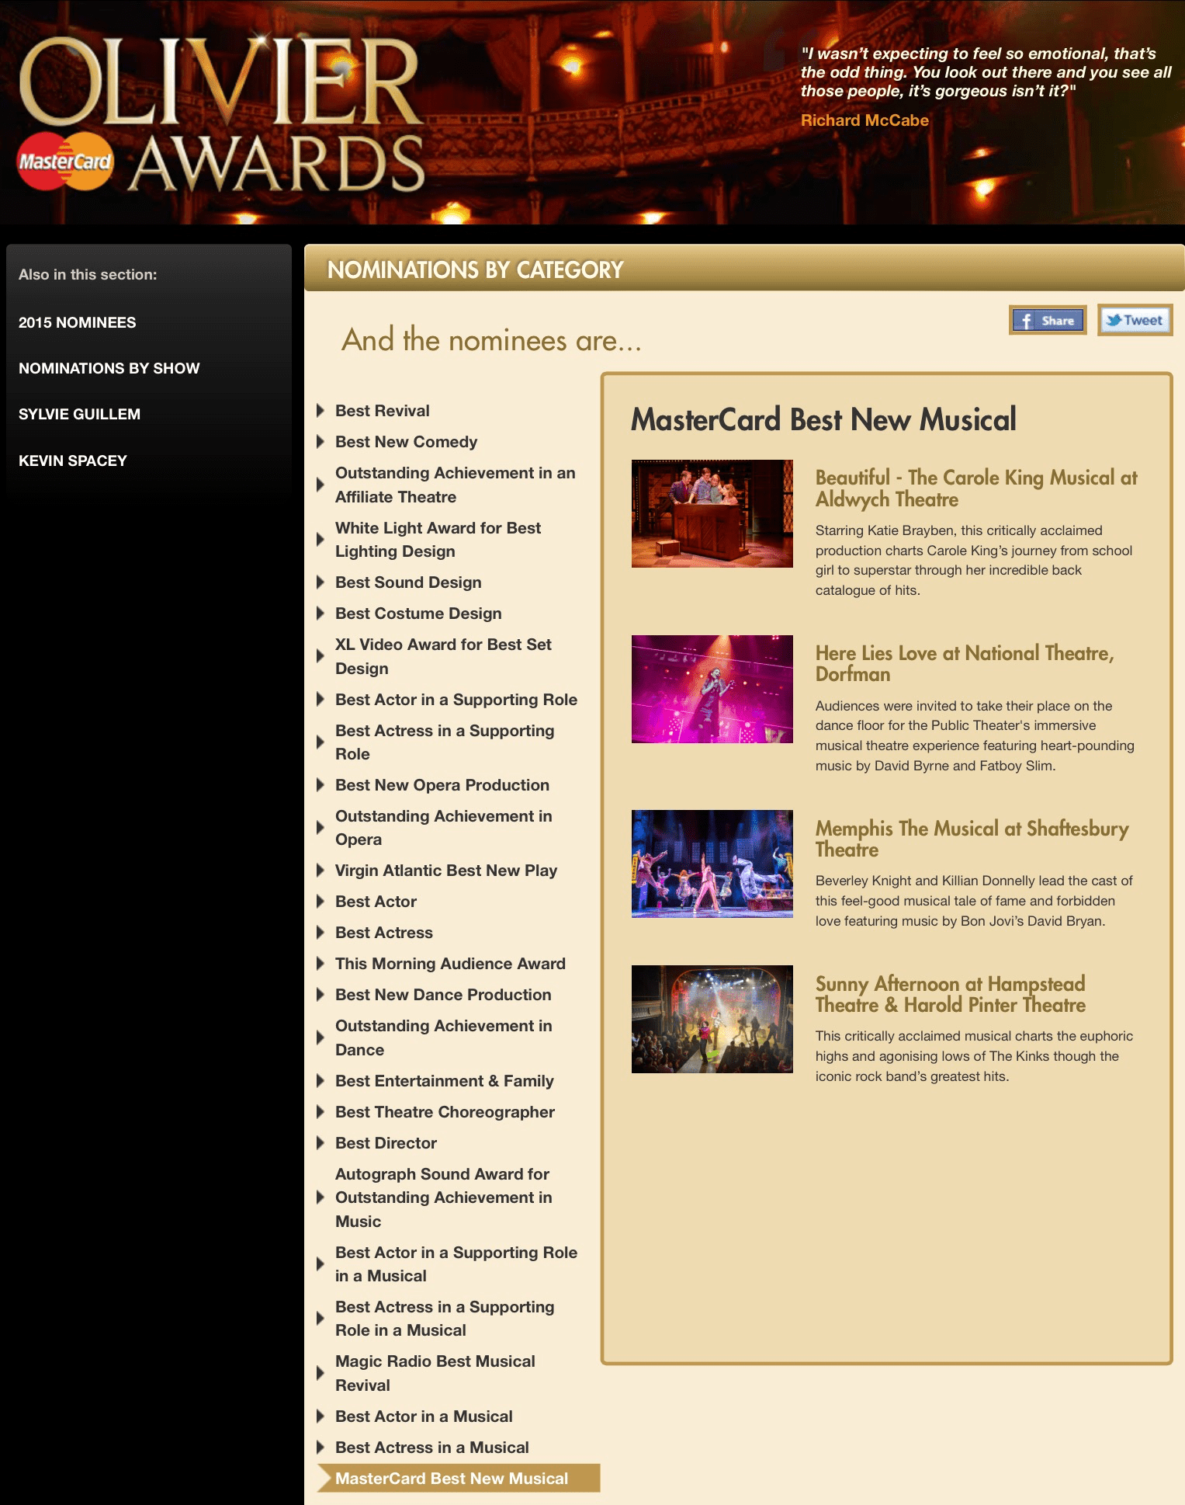Image resolution: width=1185 pixels, height=1505 pixels.
Task: Open the Sunny Afternoon title link
Action: pos(950,994)
